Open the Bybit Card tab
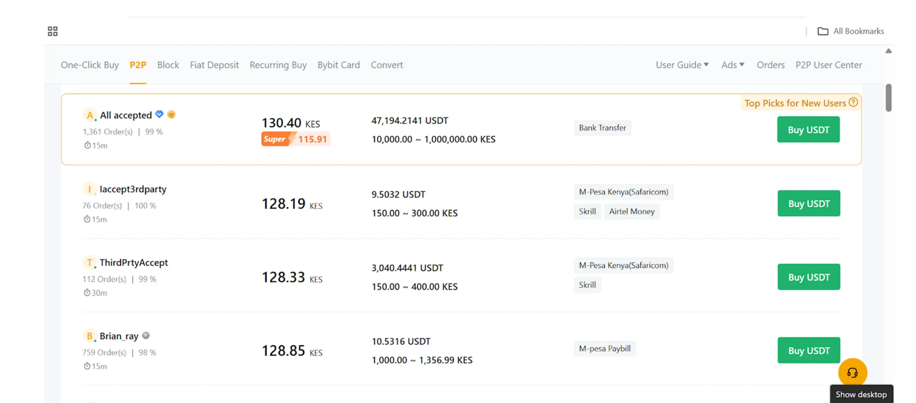 pyautogui.click(x=338, y=65)
